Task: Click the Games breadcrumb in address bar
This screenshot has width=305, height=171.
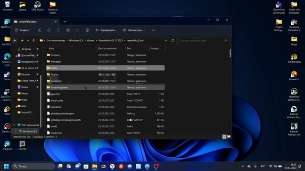Action: (91, 40)
